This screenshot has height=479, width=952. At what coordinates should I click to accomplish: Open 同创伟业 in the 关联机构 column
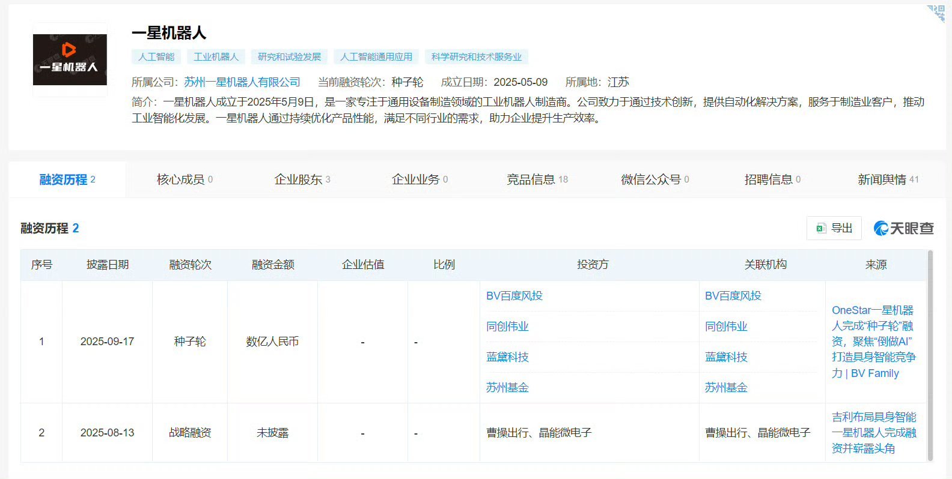pyautogui.click(x=726, y=327)
